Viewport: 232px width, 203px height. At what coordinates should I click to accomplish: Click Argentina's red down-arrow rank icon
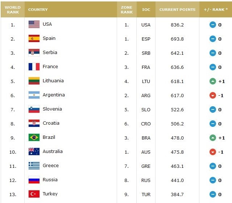tap(213, 95)
